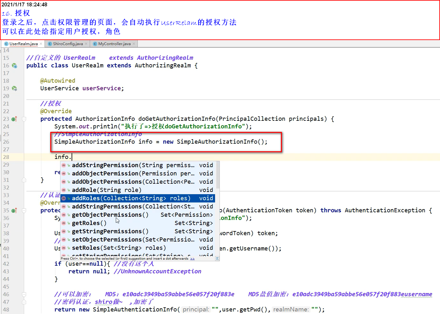Click the class gutter icon on line 16
The width and height of the screenshot is (440, 314).
coord(14,65)
